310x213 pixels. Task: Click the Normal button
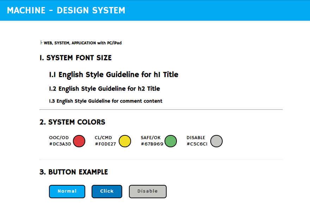click(67, 191)
